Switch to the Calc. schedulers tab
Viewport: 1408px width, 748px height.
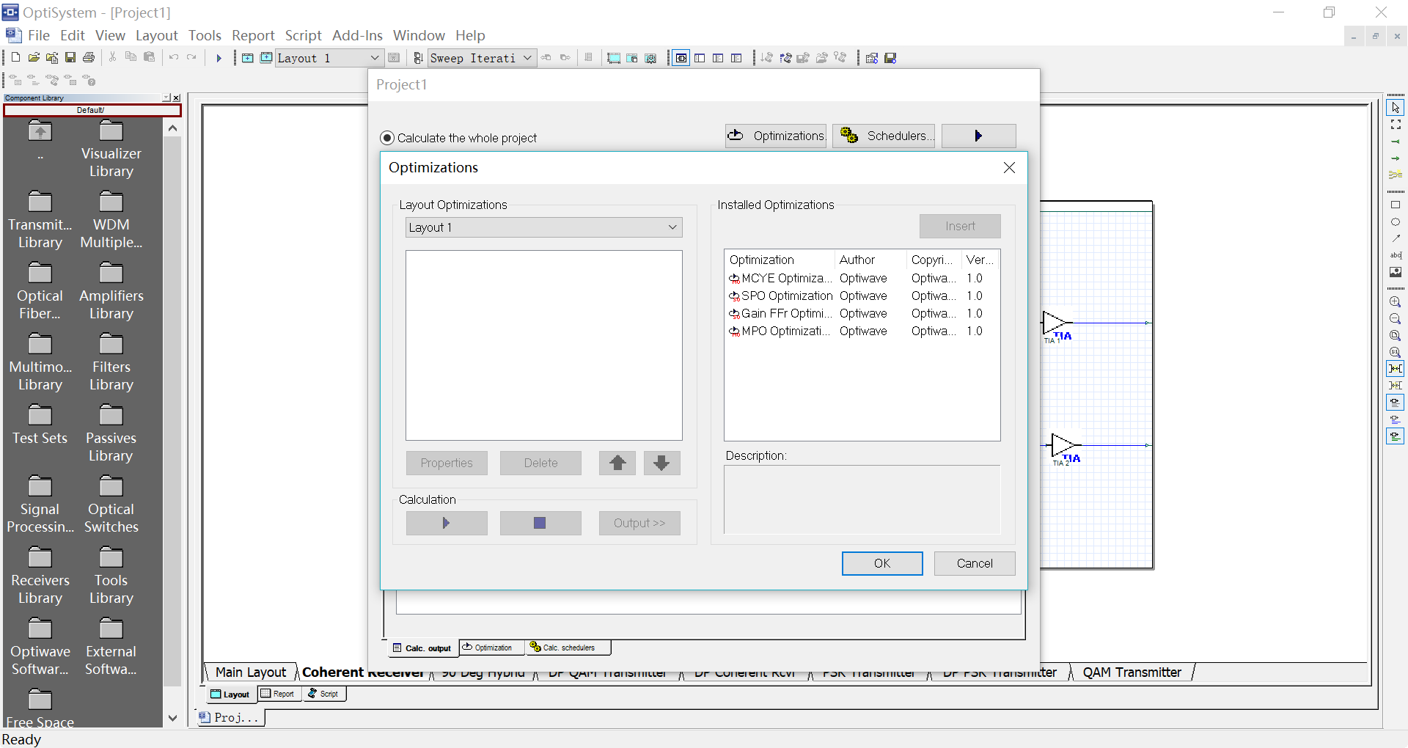coord(568,648)
